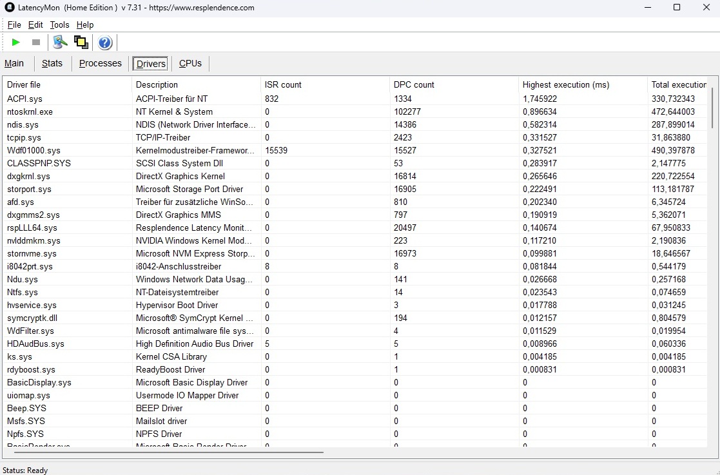This screenshot has width=720, height=475.
Task: Open the File menu
Action: pyautogui.click(x=14, y=25)
